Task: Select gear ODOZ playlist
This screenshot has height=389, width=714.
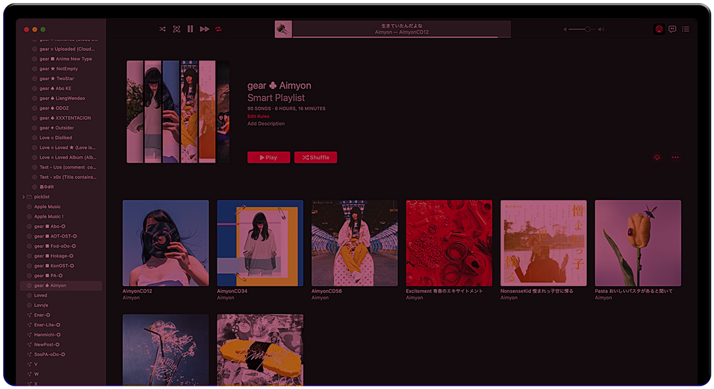Action: tap(61, 108)
